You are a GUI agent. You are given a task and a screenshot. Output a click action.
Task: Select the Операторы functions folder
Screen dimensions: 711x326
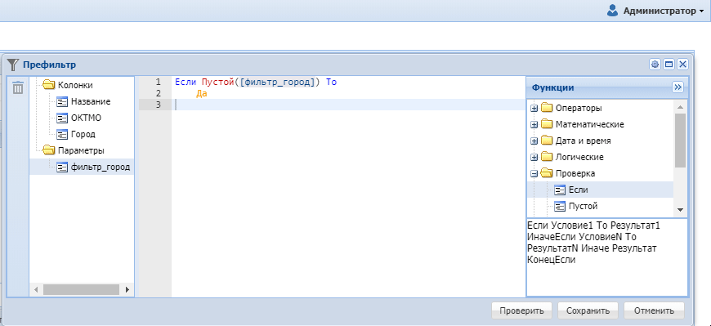coord(579,109)
